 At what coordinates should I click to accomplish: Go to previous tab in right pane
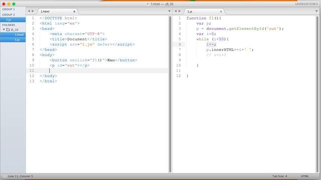tap(176, 11)
